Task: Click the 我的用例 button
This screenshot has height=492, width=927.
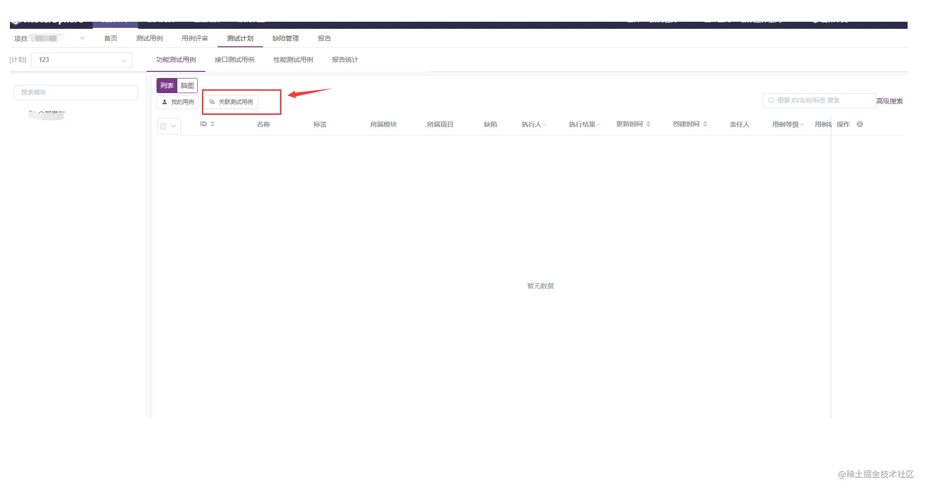Action: coord(178,102)
